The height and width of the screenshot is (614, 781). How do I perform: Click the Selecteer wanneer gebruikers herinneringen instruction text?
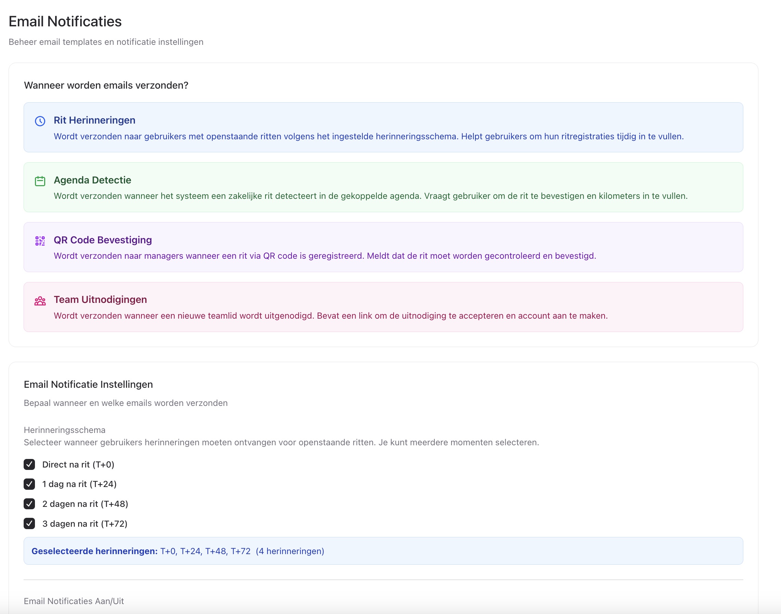[x=281, y=443]
